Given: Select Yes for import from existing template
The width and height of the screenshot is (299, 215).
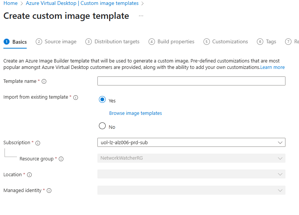Looking at the screenshot, I should 102,100.
